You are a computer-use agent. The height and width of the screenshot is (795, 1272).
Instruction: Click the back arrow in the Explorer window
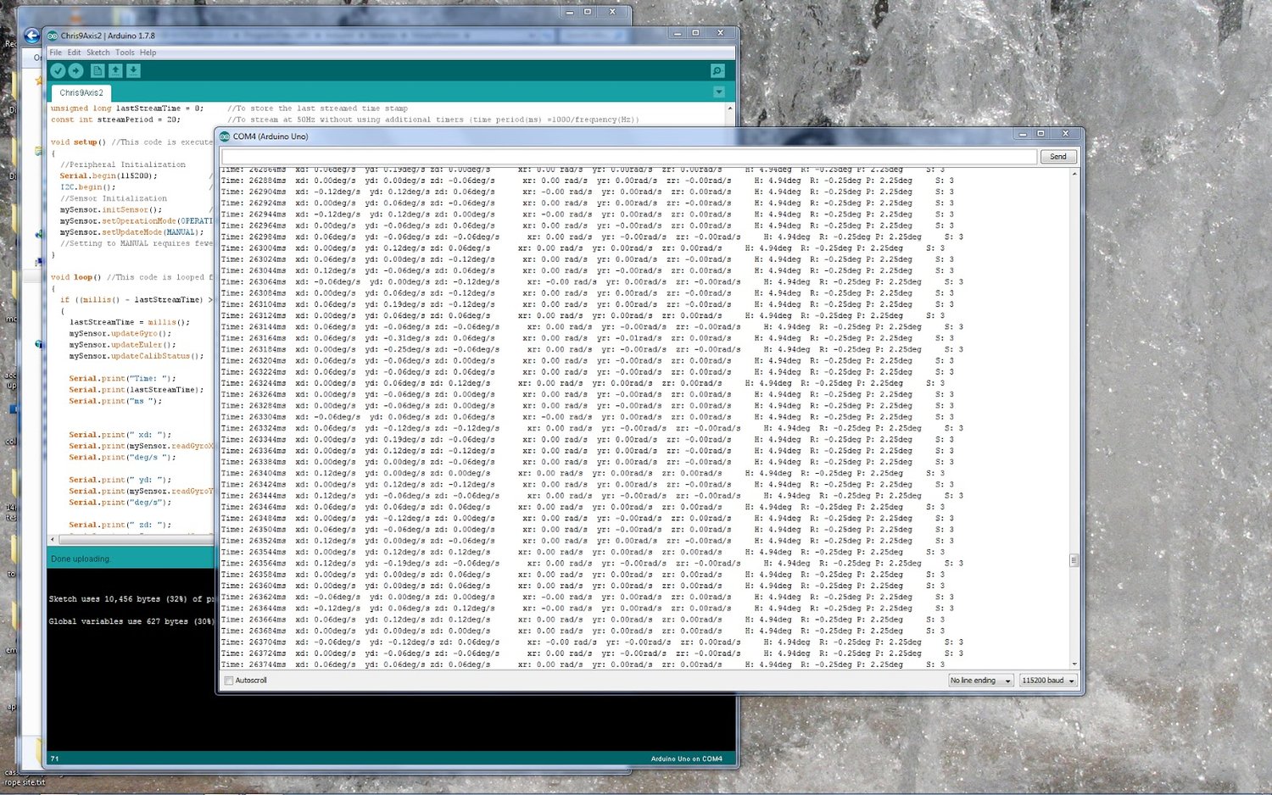(31, 36)
